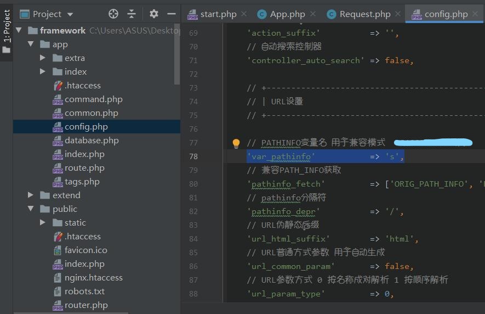The width and height of the screenshot is (485, 314).
Task: Click the locate file target icon
Action: tap(113, 14)
